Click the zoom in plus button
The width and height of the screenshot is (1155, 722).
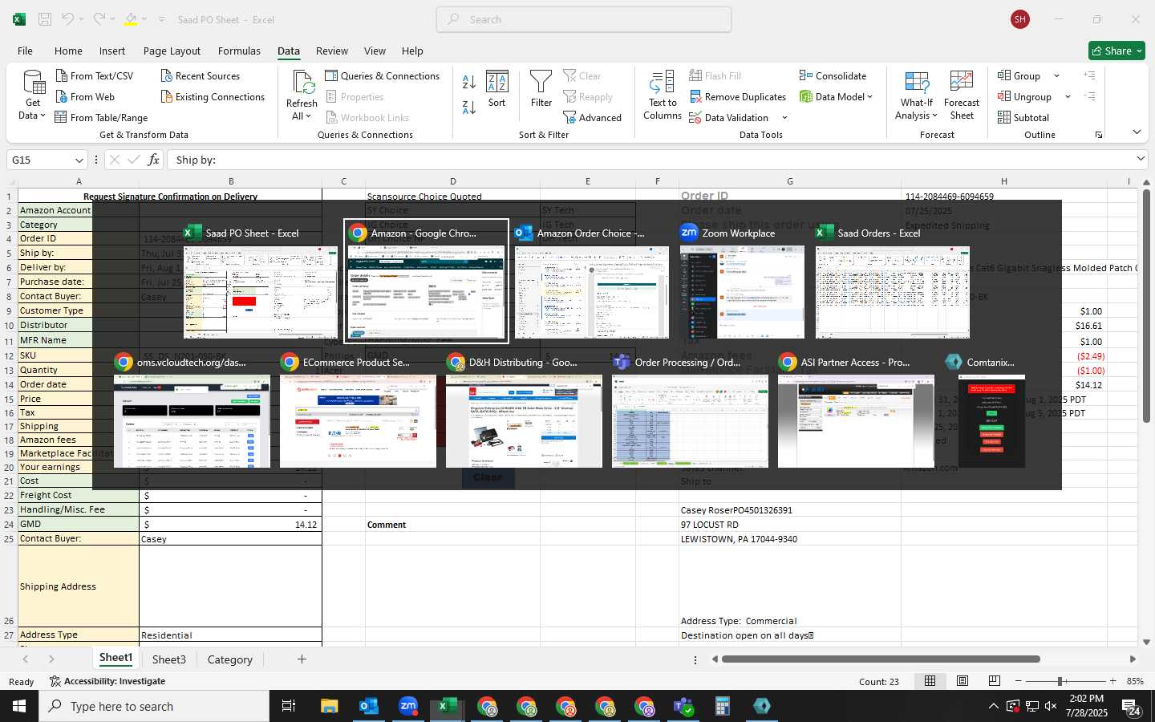(1112, 681)
